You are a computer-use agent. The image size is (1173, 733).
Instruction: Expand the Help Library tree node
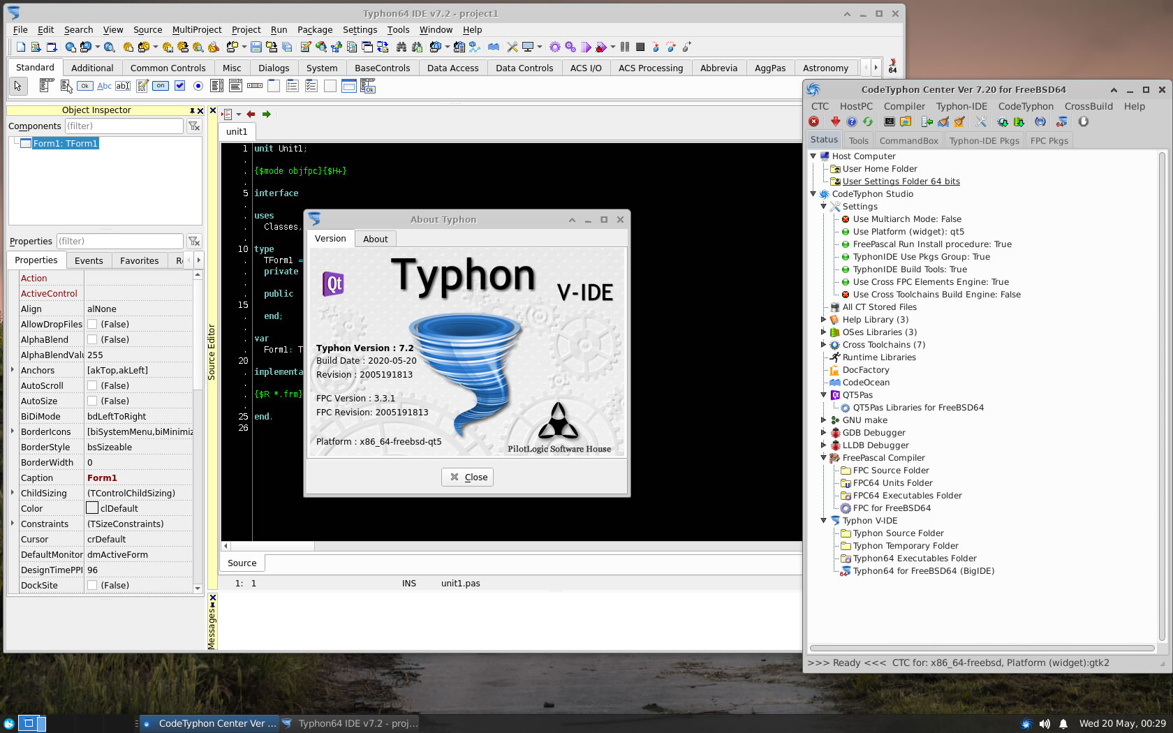pos(823,320)
